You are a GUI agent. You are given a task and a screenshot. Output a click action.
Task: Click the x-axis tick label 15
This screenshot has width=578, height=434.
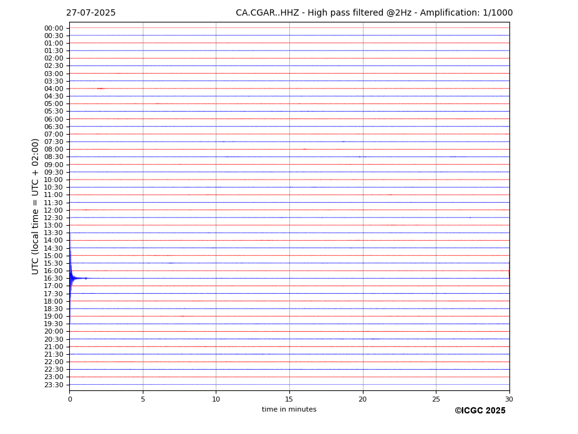point(289,399)
